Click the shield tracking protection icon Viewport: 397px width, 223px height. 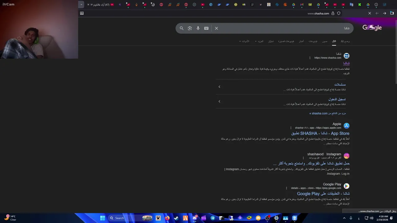pos(339,13)
